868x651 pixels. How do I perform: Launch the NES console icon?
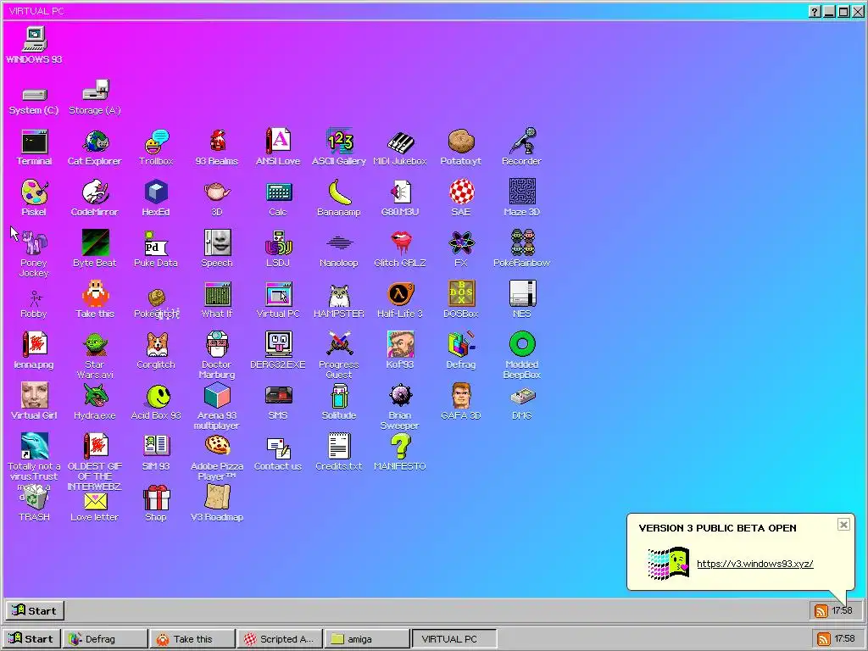click(521, 299)
